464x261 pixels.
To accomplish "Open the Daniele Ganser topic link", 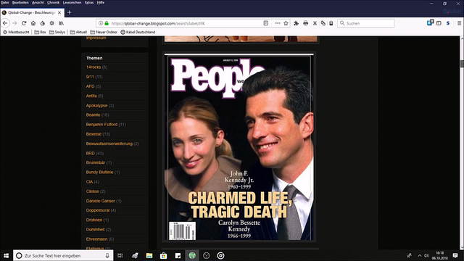I will click(x=101, y=201).
